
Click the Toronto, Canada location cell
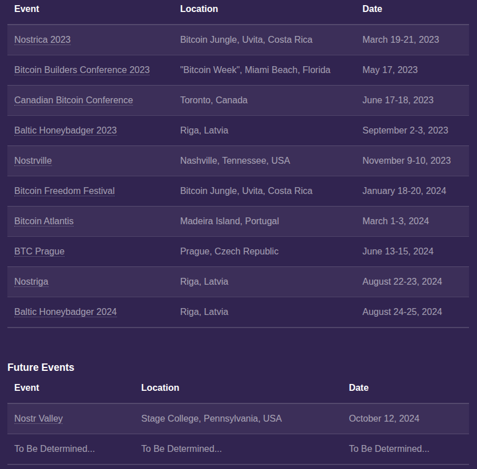213,100
